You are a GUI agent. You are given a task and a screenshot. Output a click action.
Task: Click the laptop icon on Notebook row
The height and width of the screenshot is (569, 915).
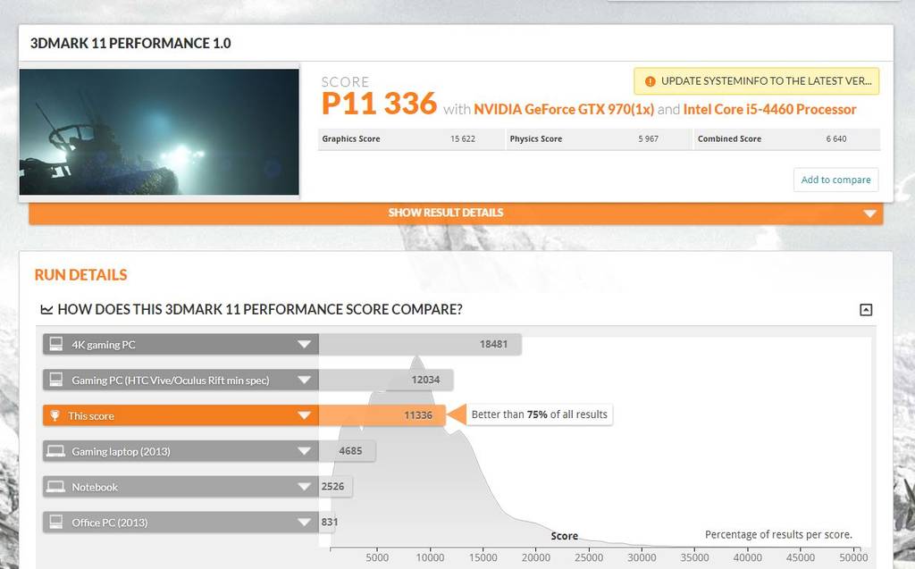tap(55, 487)
